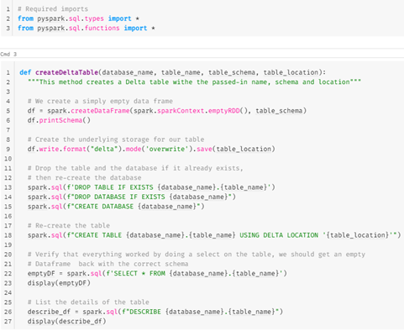
Task: Click the docstring describing the Delta table method
Action: (194, 82)
